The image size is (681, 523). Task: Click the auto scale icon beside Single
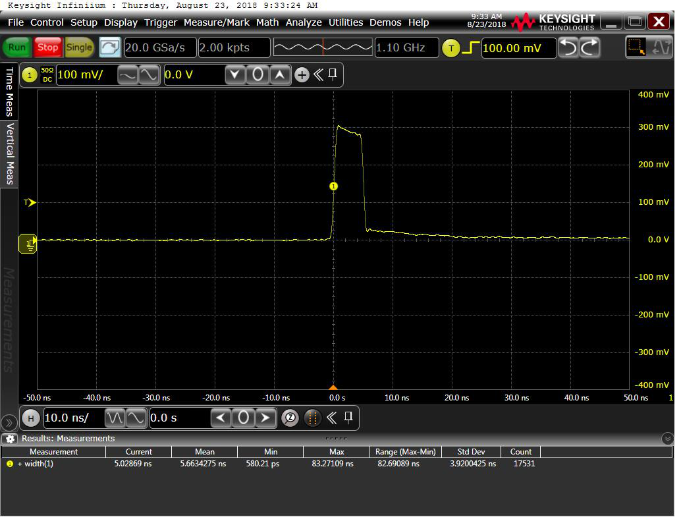pyautogui.click(x=110, y=47)
